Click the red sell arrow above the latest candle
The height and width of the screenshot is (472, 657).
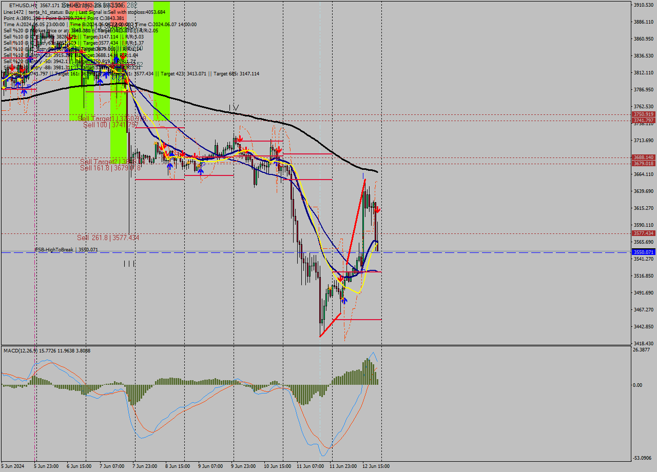pos(378,210)
